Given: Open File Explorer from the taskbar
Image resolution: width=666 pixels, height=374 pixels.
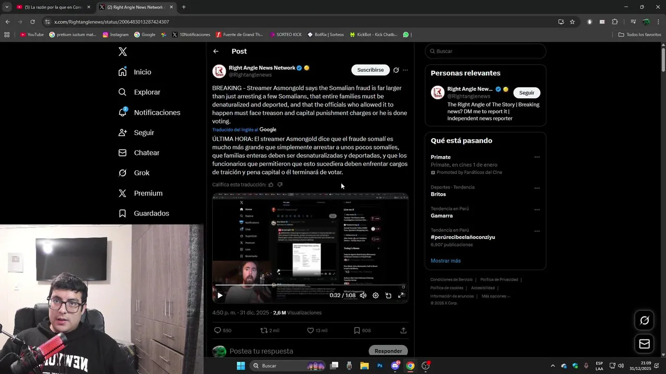Looking at the screenshot, I should click(x=364, y=366).
